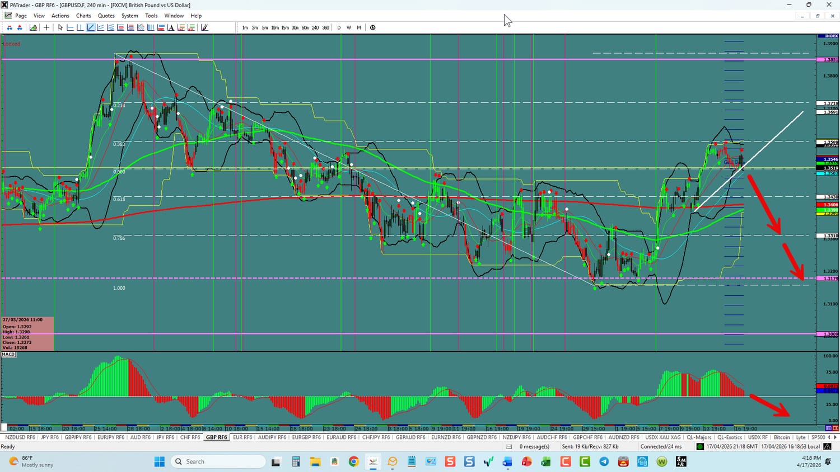Viewport: 840px width, 472px height.
Task: Click the highlighted trend line drawing tool
Action: [x=91, y=27]
